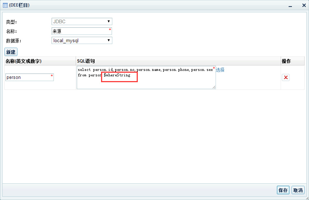Delete the person SQL row with red X
This screenshot has height=200, width=309.
285,77
